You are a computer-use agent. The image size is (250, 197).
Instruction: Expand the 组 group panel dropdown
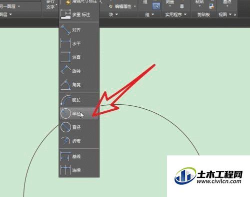pos(149,15)
